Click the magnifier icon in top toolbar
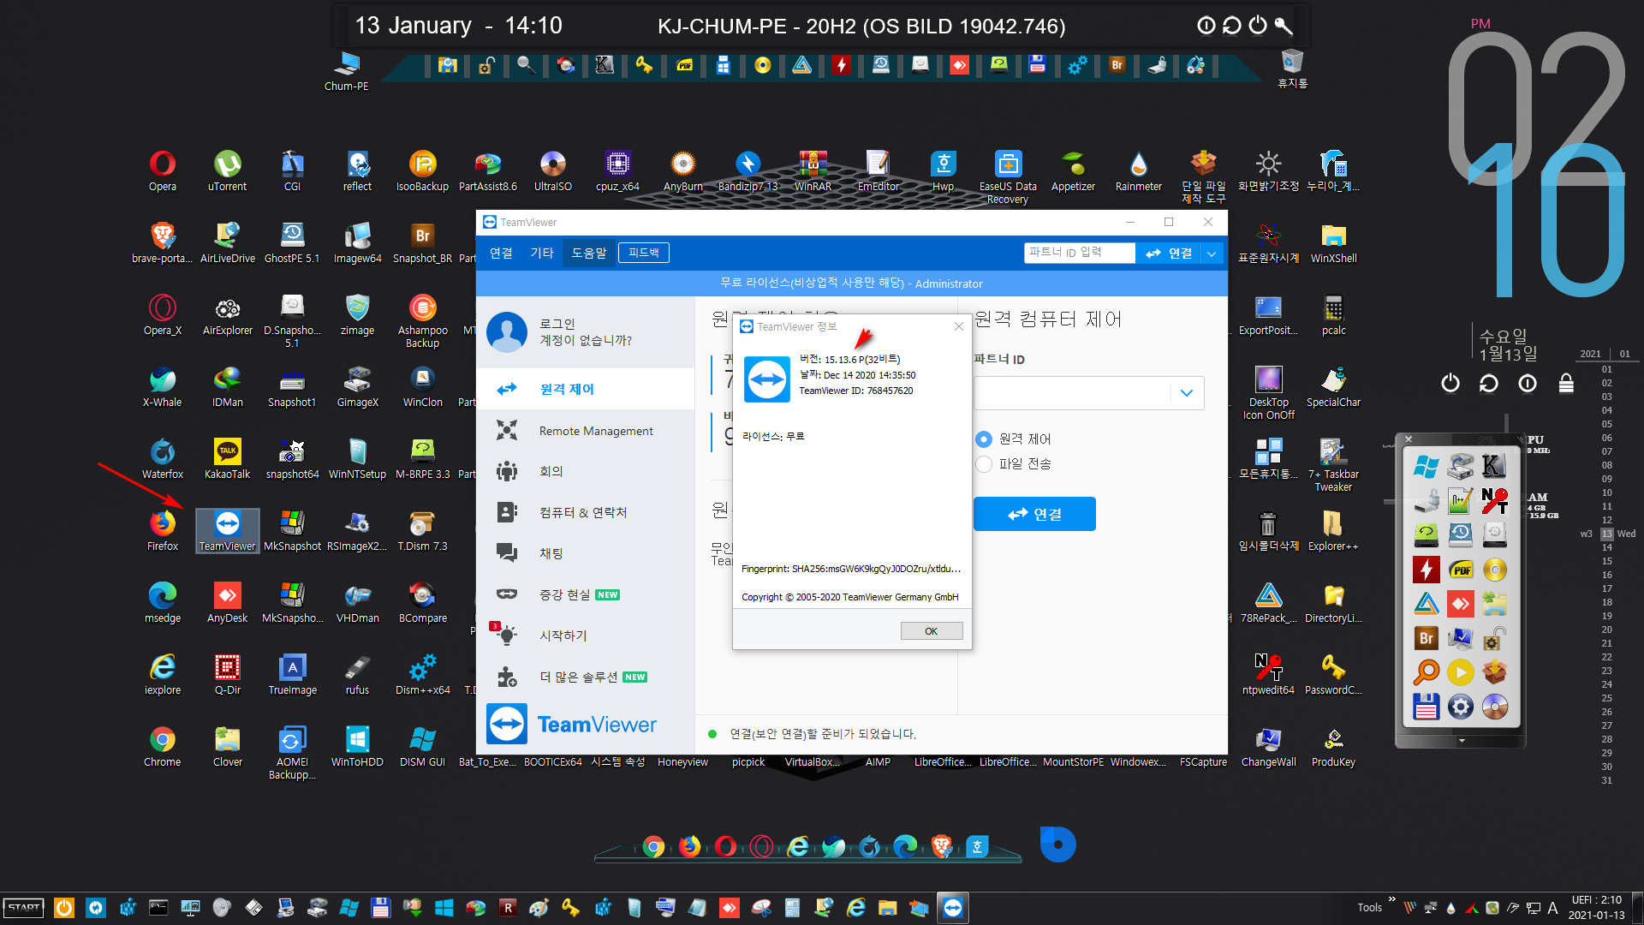This screenshot has width=1644, height=925. 525,65
